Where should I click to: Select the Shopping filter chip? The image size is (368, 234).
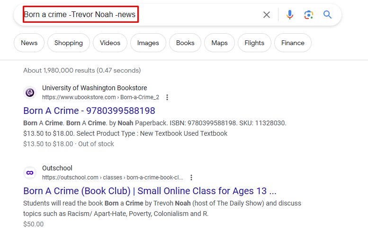pyautogui.click(x=69, y=43)
